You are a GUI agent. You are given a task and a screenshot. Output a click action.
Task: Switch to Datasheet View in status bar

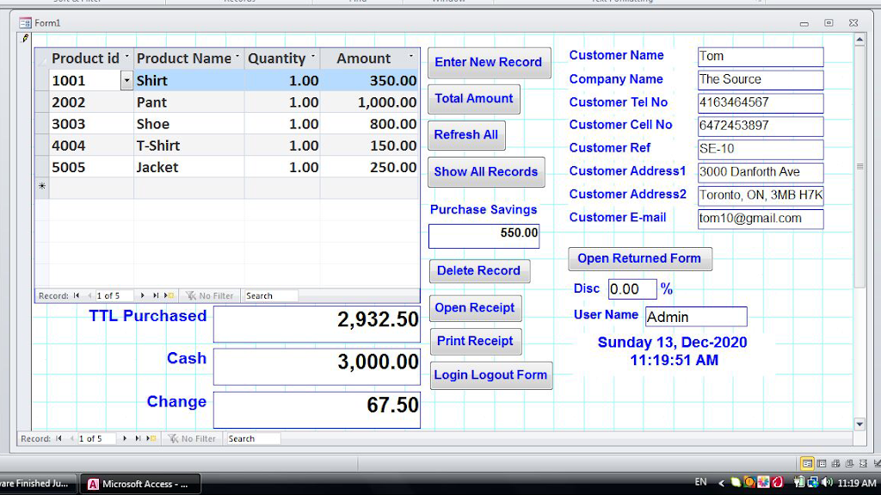click(x=822, y=464)
